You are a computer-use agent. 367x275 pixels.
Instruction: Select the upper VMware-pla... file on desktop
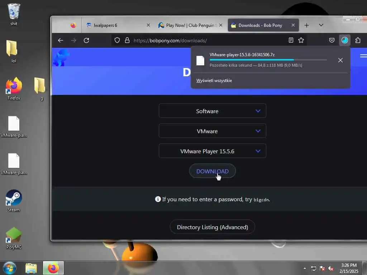pyautogui.click(x=14, y=126)
